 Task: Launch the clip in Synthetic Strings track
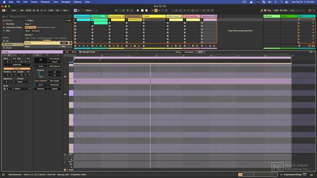point(202,20)
